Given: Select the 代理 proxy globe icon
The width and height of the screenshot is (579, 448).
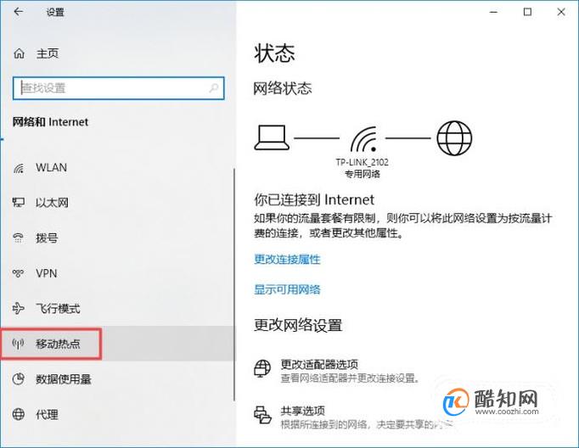Looking at the screenshot, I should click(19, 414).
